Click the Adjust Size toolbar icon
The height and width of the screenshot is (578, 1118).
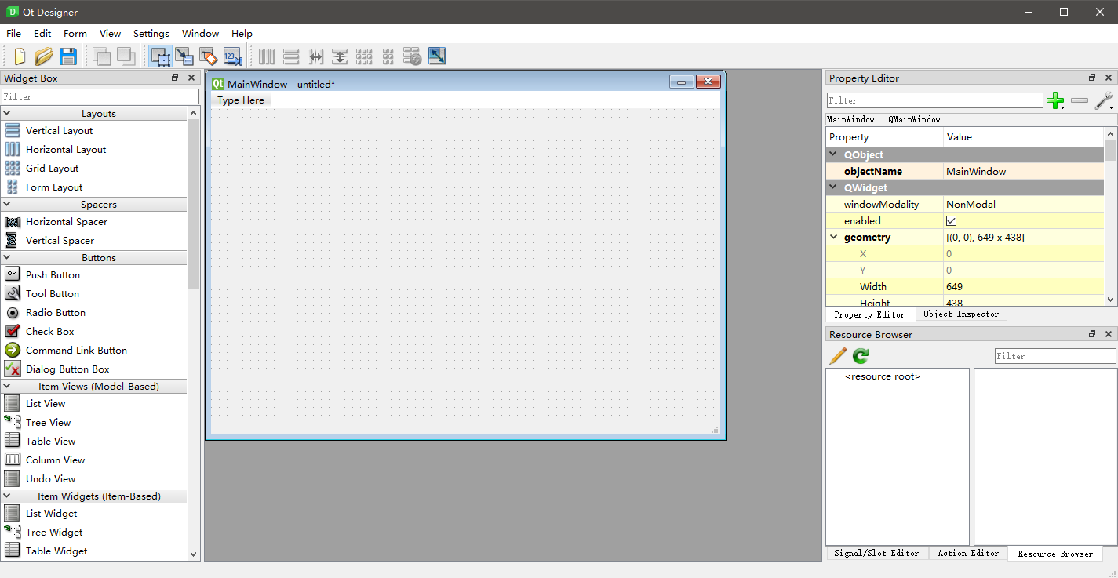click(x=437, y=56)
